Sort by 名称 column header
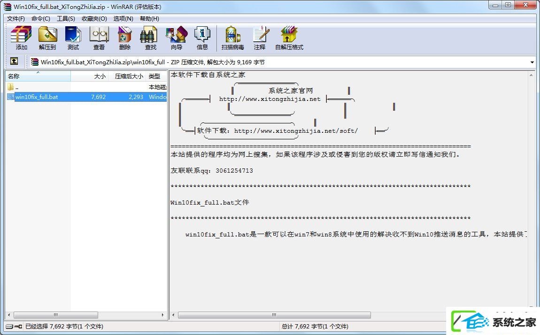 click(38, 76)
